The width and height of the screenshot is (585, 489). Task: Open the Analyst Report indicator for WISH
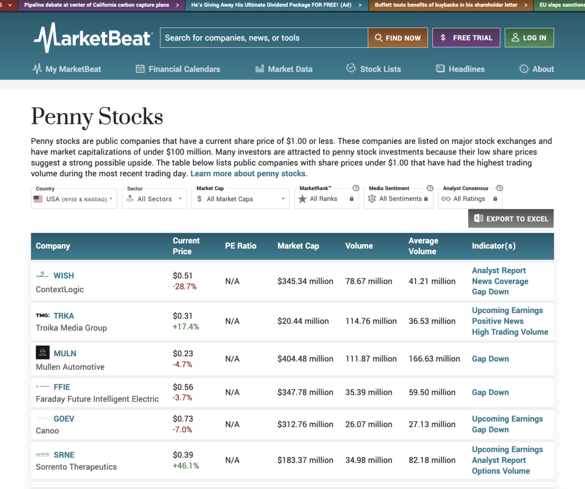tap(499, 270)
